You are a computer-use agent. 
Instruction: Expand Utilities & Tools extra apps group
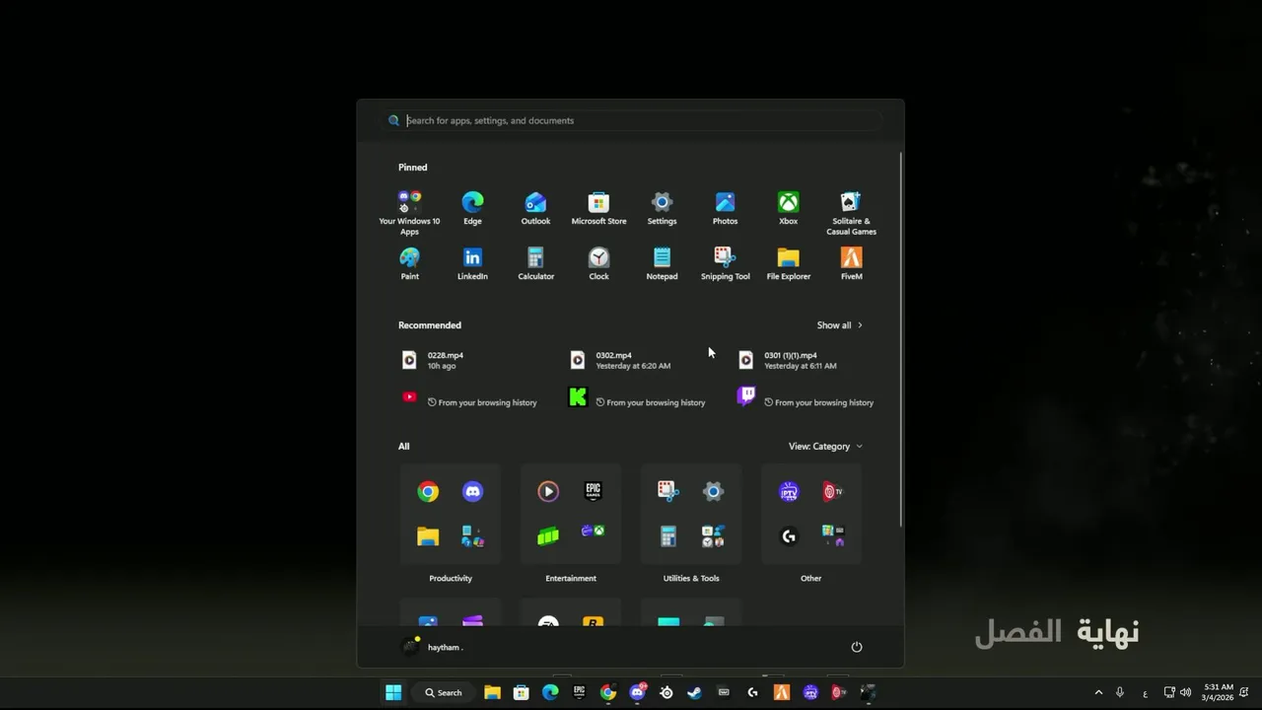pos(713,535)
